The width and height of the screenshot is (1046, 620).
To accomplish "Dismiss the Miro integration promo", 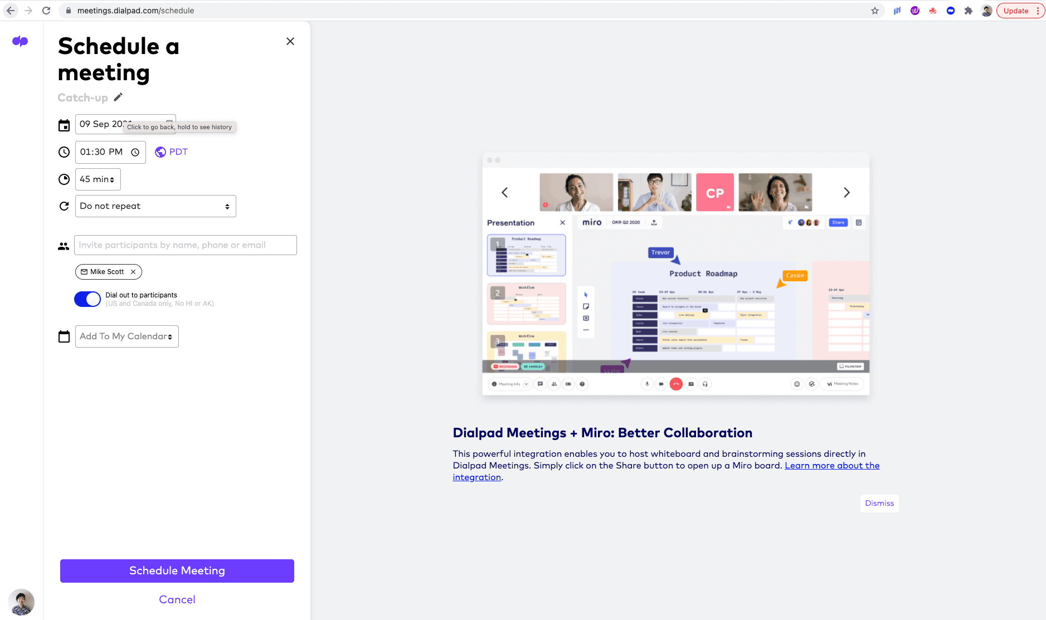I will (x=879, y=503).
